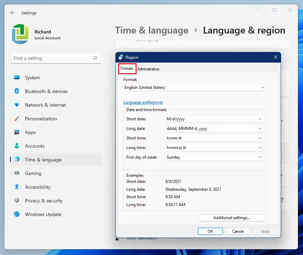Click the Network wifi icon

17,105
